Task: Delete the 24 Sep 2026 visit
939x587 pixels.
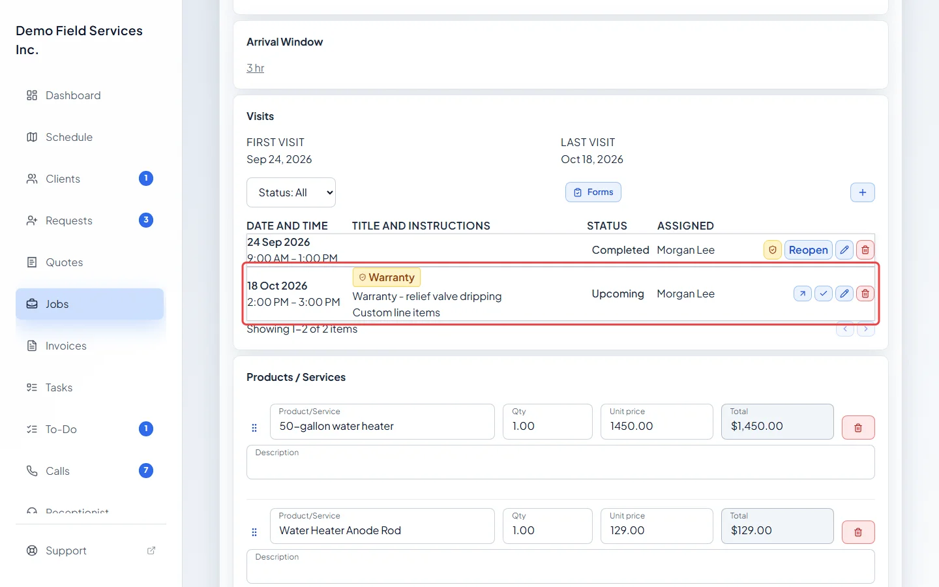Action: click(865, 250)
